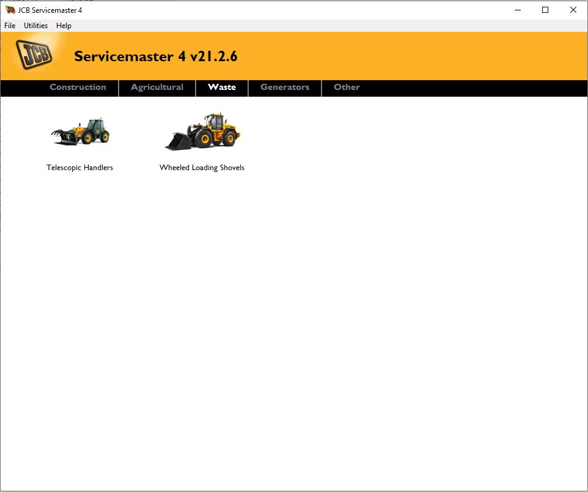Minimize the Servicemaster window

pyautogui.click(x=516, y=10)
